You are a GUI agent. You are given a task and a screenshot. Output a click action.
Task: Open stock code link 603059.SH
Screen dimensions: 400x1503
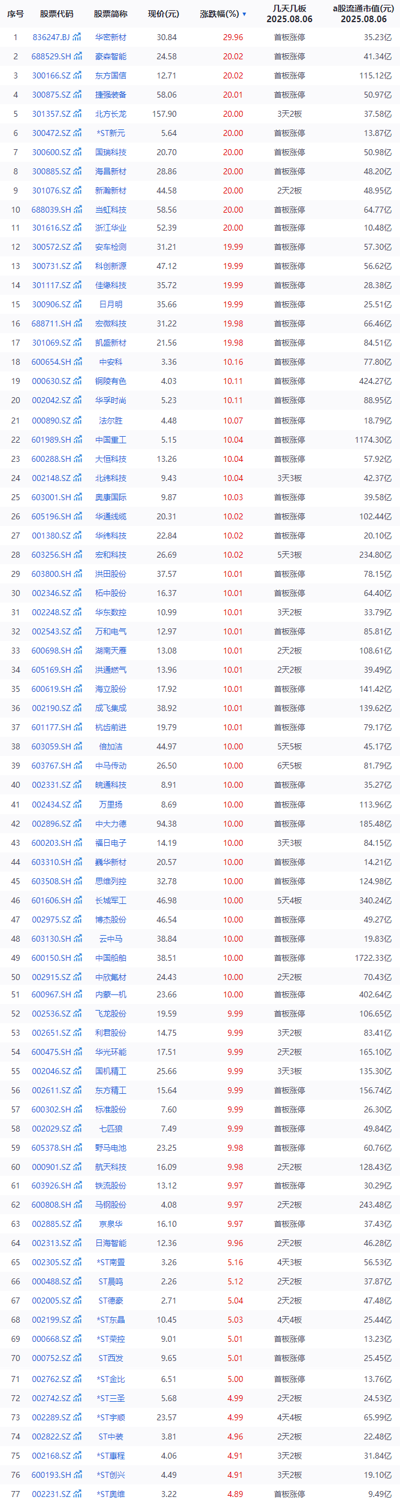[x=51, y=746]
